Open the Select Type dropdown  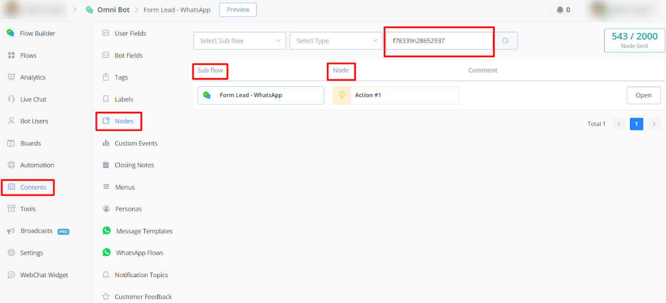336,41
